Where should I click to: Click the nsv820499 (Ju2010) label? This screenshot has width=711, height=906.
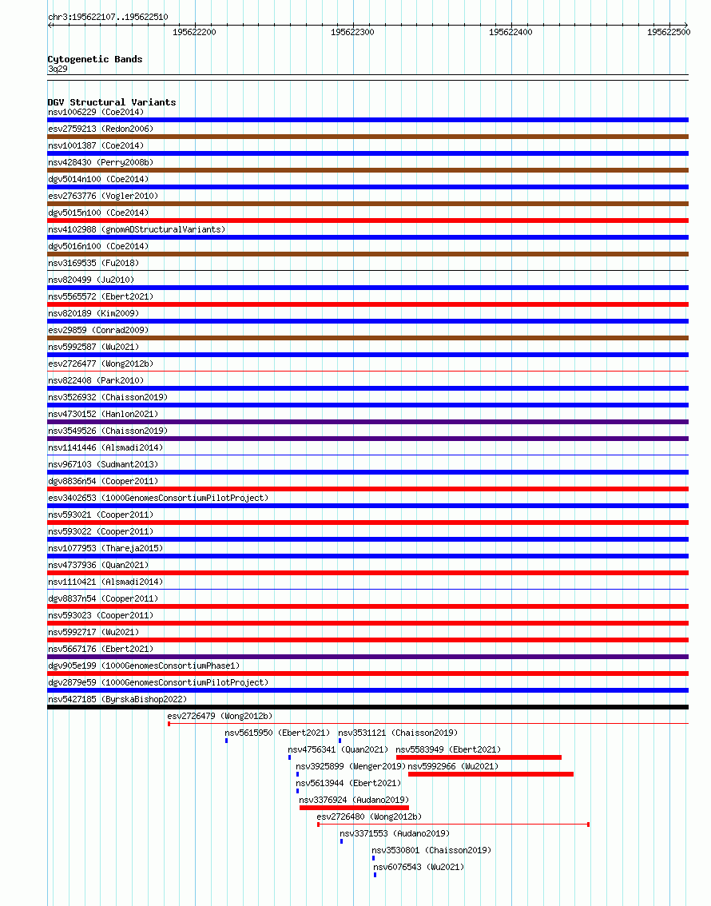click(x=91, y=280)
